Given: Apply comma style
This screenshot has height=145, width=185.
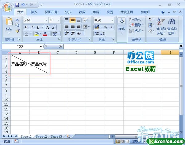Looking at the screenshot, I should point(111,27).
